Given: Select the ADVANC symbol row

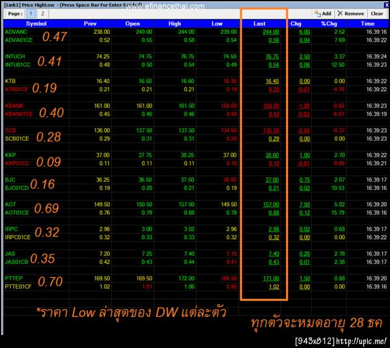Looking at the screenshot, I should tap(195, 32).
